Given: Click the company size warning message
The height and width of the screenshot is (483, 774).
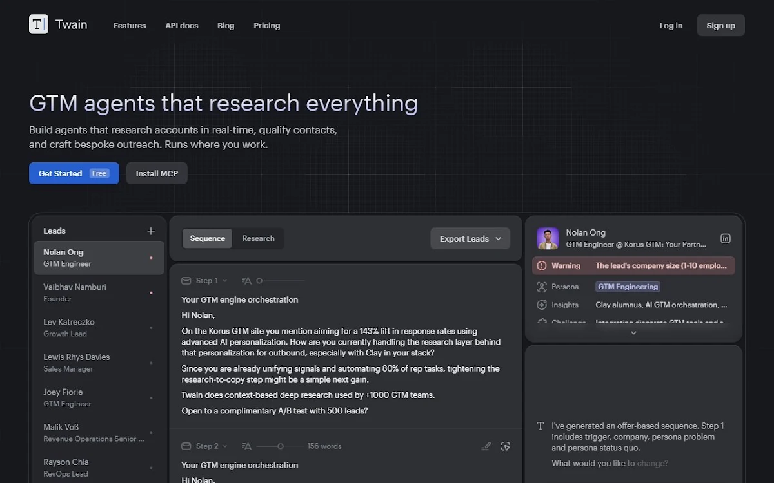Looking at the screenshot, I should tap(662, 265).
